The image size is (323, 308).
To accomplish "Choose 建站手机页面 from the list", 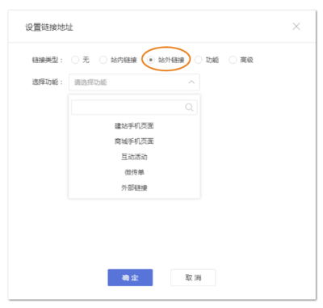I will 134,126.
